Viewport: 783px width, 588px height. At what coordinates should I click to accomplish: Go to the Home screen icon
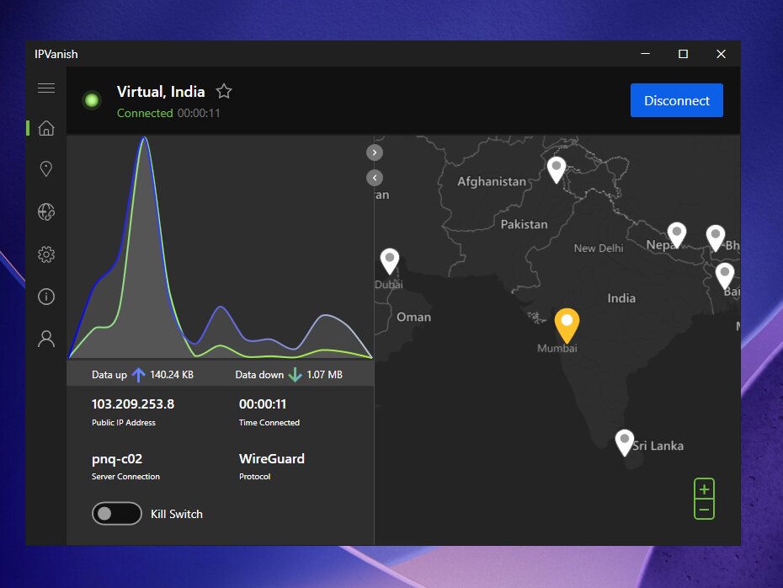pos(46,128)
